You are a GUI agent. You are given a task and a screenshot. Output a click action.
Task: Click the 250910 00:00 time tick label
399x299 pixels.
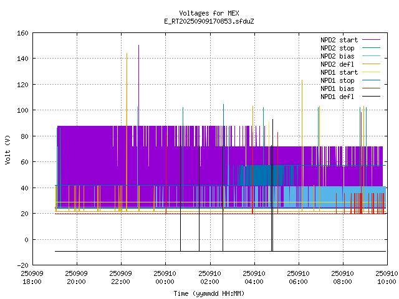165,277
